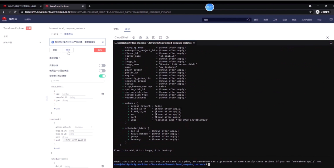Open CloudShell help question icon

click(x=167, y=38)
